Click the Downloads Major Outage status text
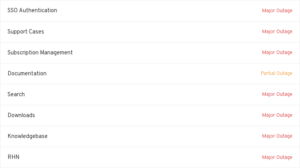The height and width of the screenshot is (168, 300). [x=277, y=115]
